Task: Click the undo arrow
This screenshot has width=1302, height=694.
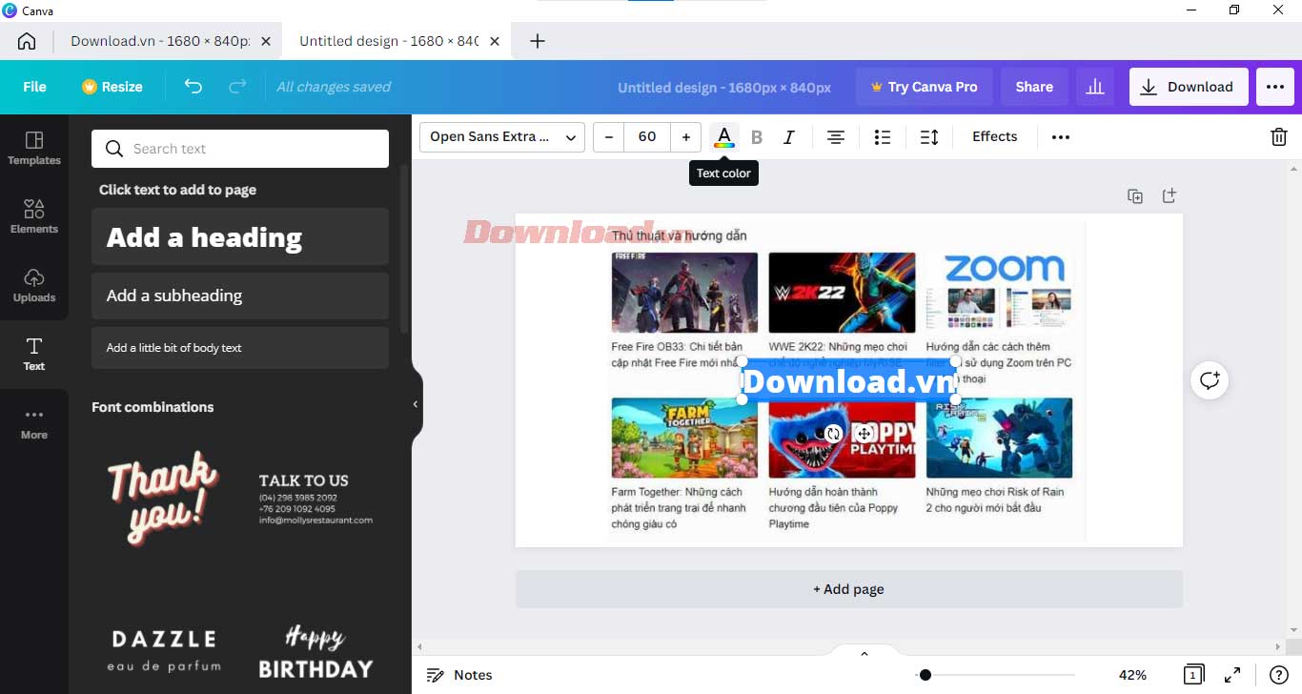Action: tap(193, 87)
